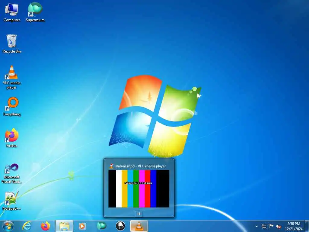Open the Computer desktop icon

click(12, 12)
